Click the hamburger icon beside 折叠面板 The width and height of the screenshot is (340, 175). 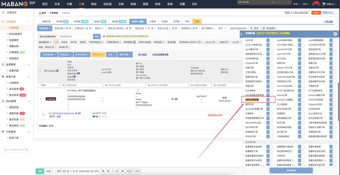[3, 13]
